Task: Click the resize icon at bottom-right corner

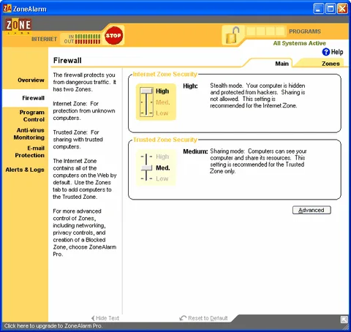Action: tap(344, 320)
